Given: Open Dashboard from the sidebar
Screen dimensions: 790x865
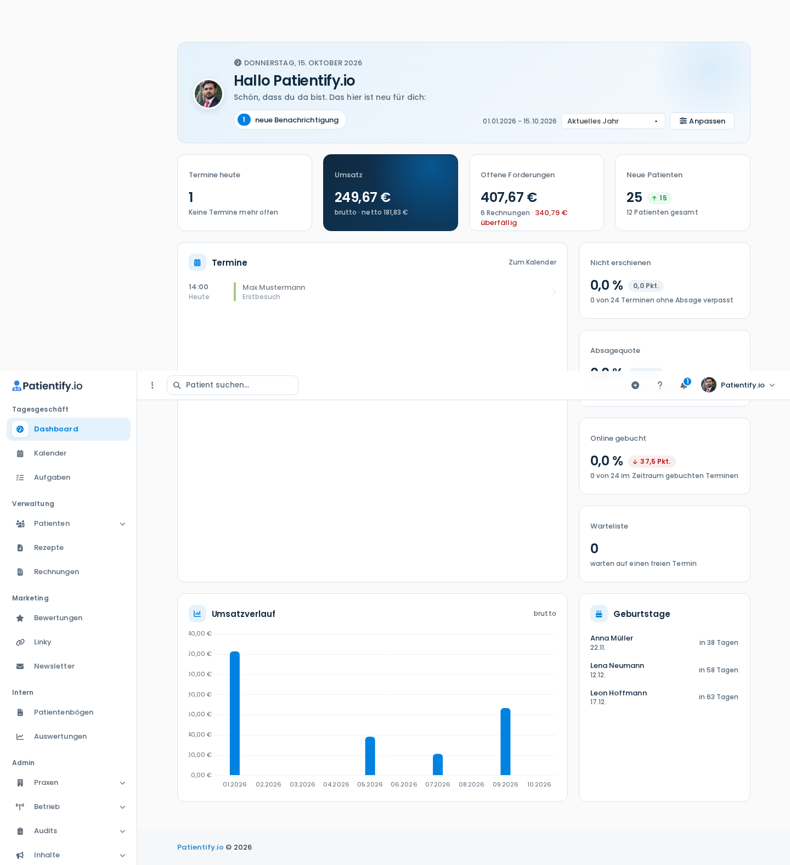Looking at the screenshot, I should point(69,429).
